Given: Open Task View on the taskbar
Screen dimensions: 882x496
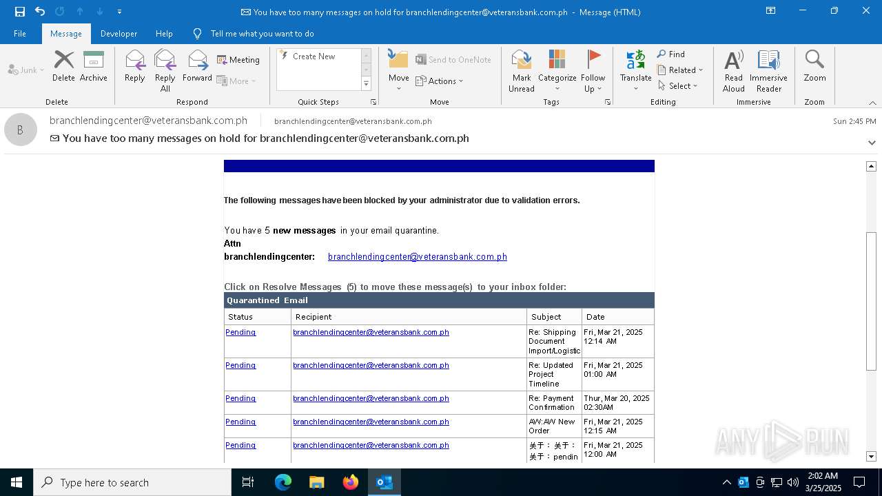Looking at the screenshot, I should [248, 482].
